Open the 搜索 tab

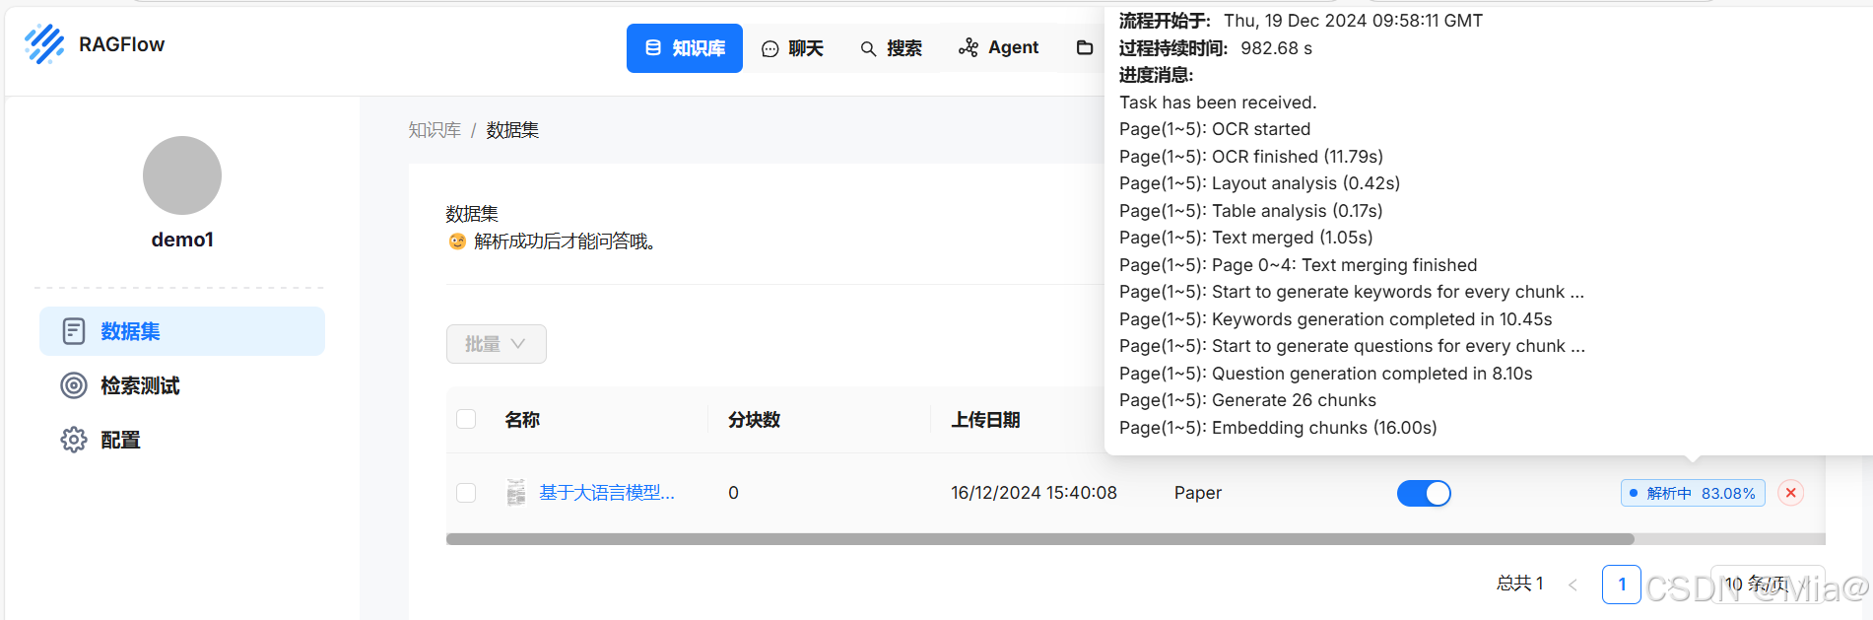891,48
